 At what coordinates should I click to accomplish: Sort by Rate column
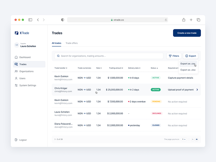click(x=99, y=68)
